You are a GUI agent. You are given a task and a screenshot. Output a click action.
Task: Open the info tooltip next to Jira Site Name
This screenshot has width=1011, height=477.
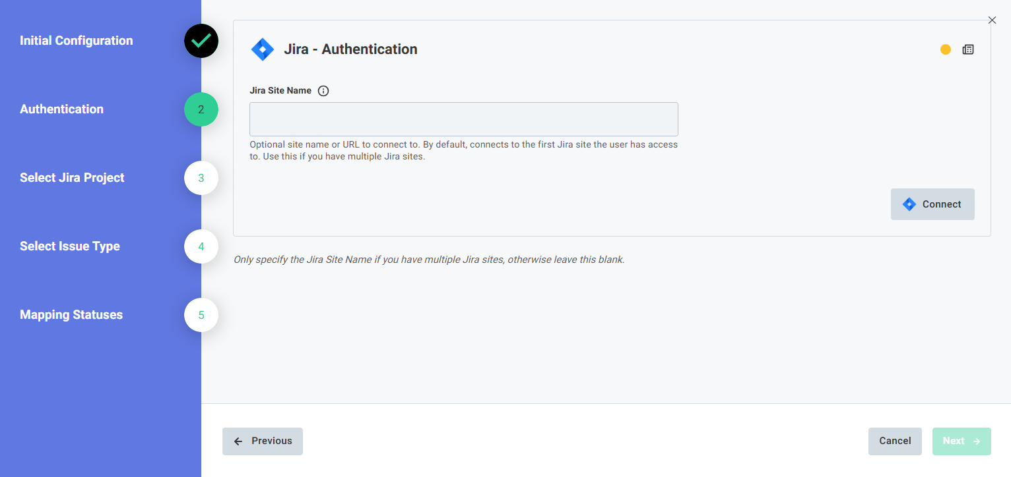pos(323,91)
